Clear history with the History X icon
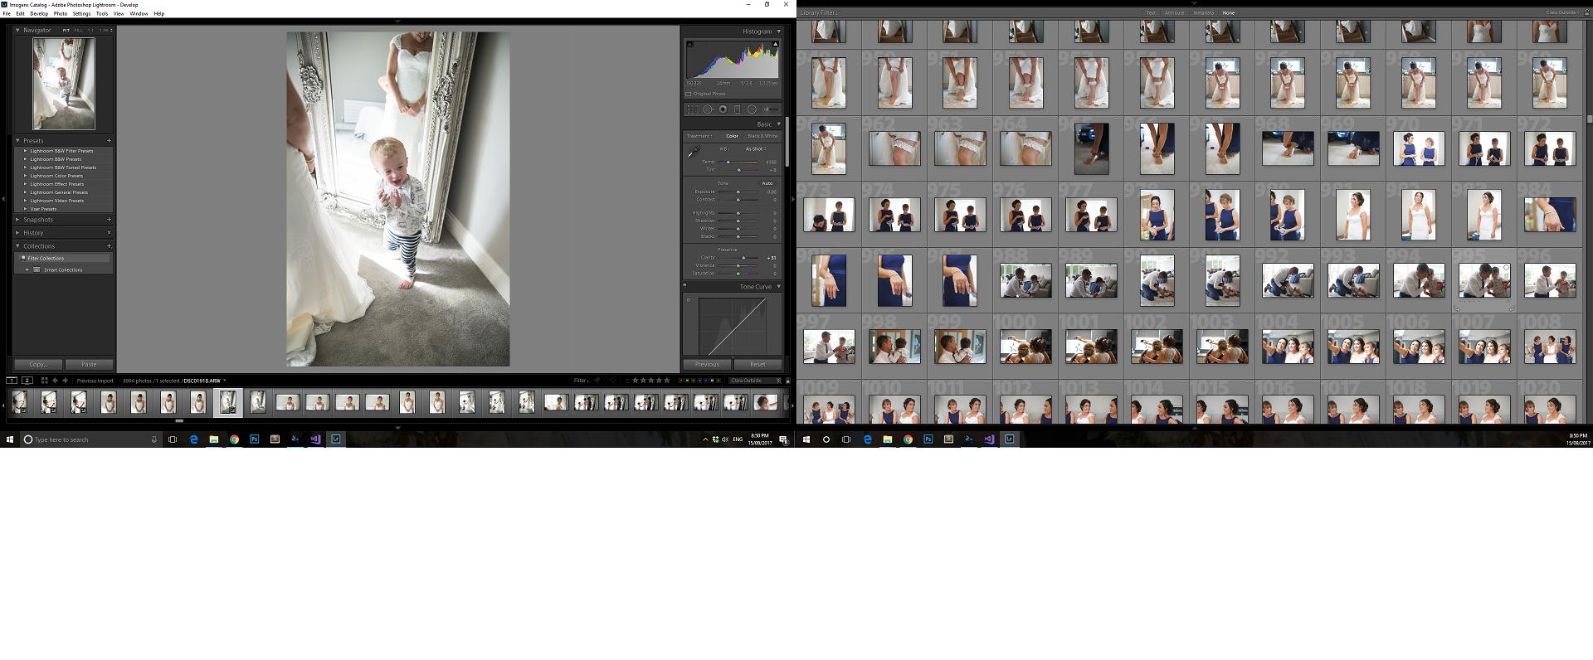 (109, 233)
